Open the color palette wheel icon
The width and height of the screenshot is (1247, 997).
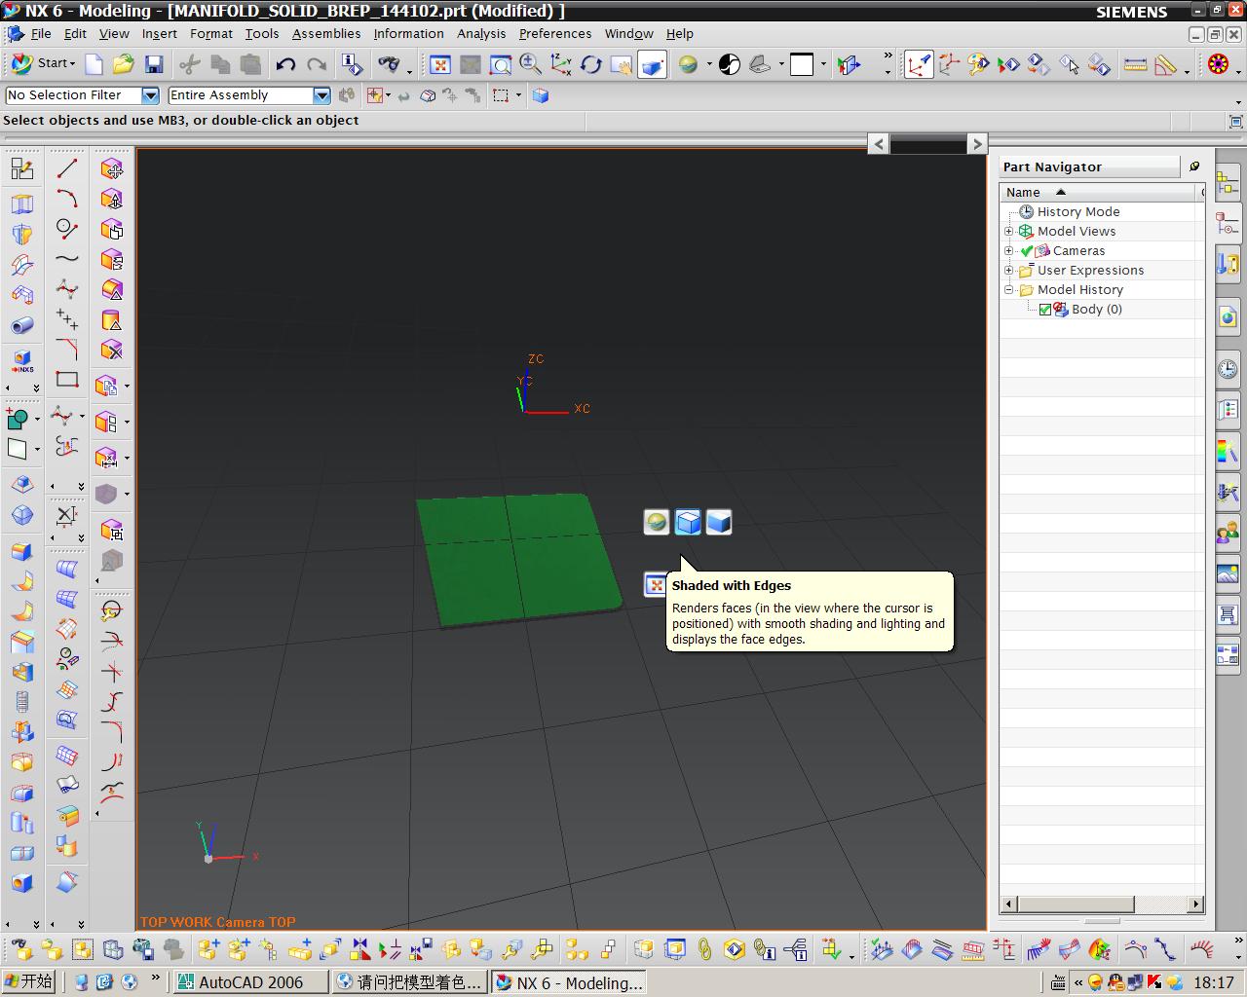[x=1218, y=64]
